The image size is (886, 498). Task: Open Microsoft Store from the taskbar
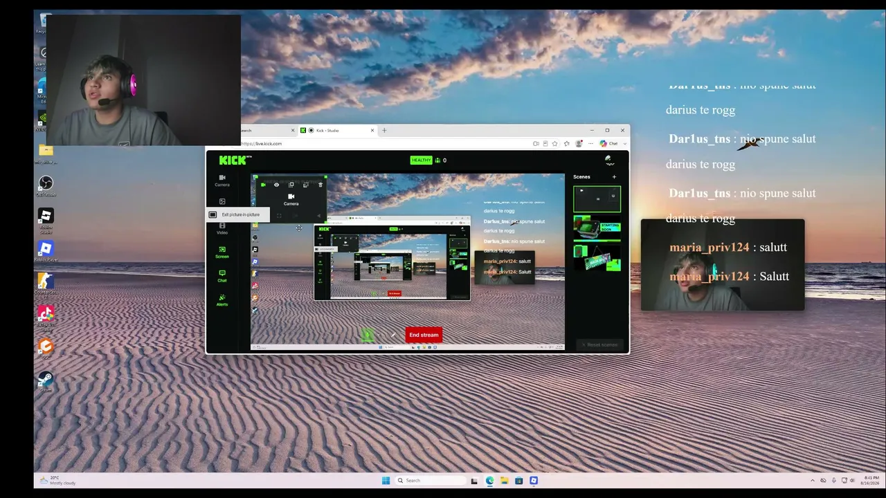pyautogui.click(x=519, y=481)
